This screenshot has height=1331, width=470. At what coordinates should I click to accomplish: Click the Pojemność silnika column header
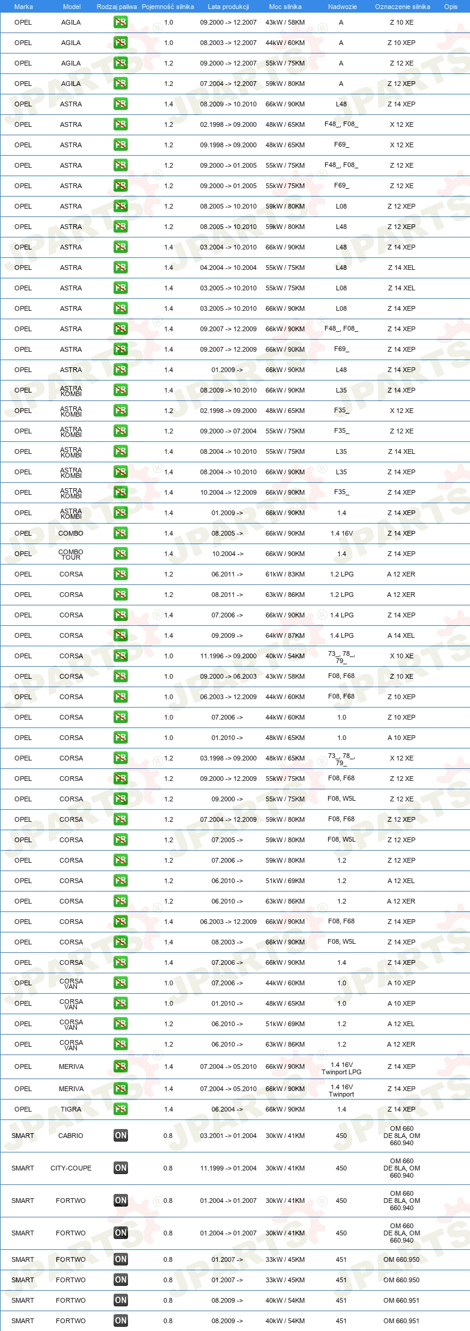click(x=168, y=7)
